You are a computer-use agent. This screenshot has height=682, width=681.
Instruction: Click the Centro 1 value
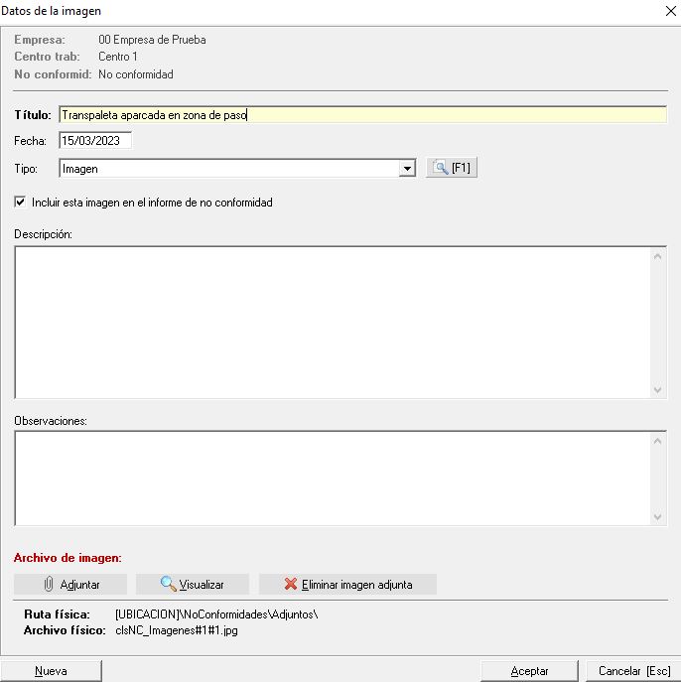(118, 57)
